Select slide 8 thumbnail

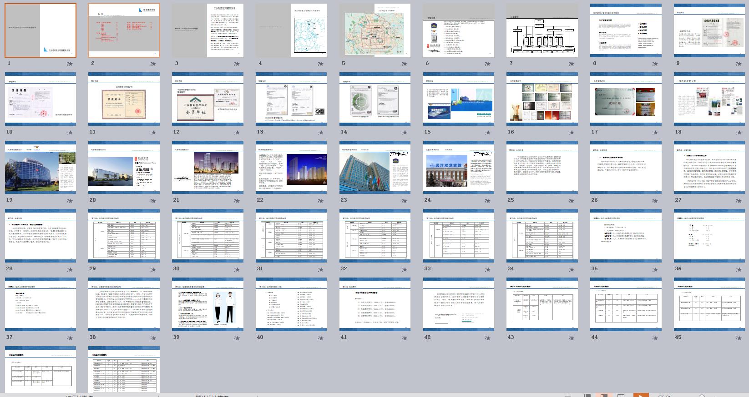(626, 30)
